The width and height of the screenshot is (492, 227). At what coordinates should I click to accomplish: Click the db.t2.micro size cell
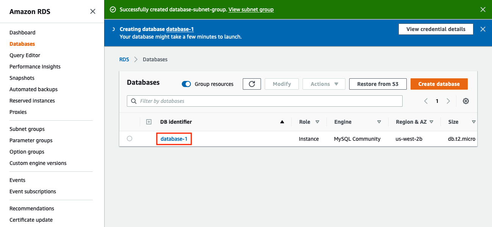pyautogui.click(x=462, y=139)
